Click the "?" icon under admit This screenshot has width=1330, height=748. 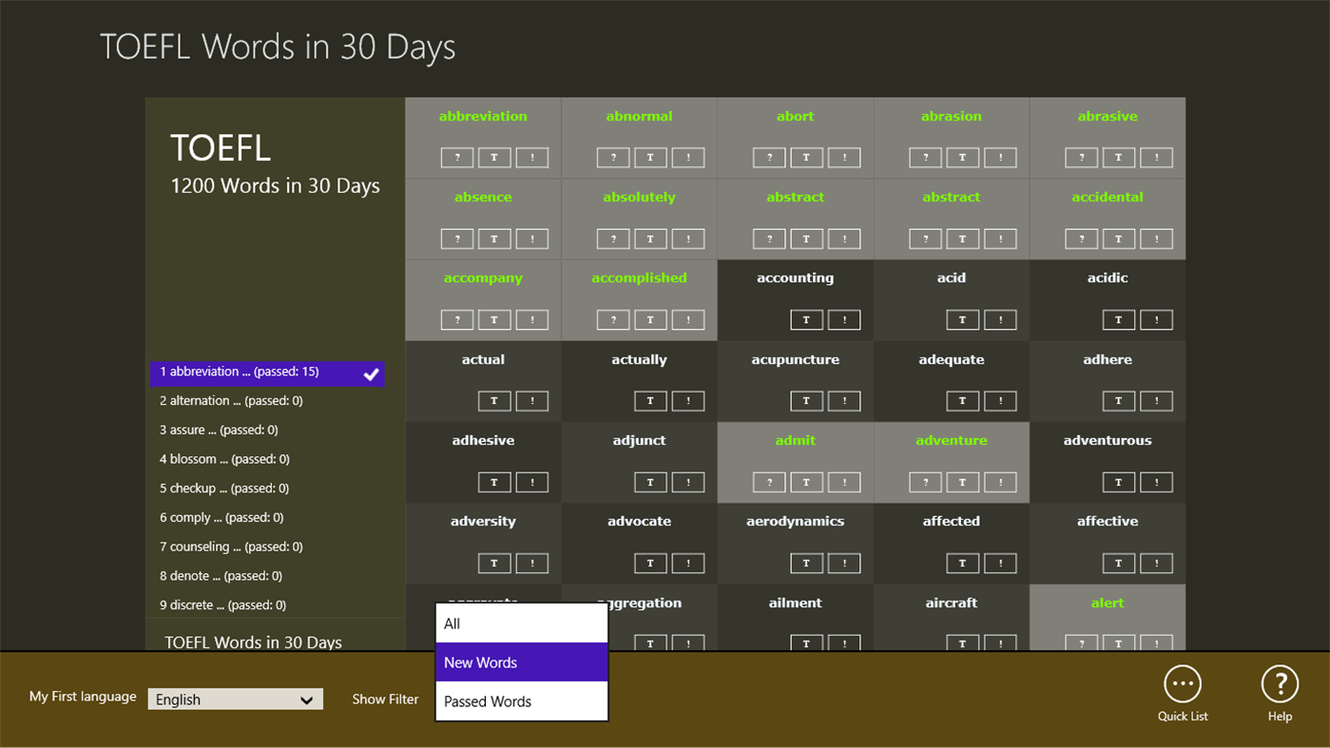[769, 482]
